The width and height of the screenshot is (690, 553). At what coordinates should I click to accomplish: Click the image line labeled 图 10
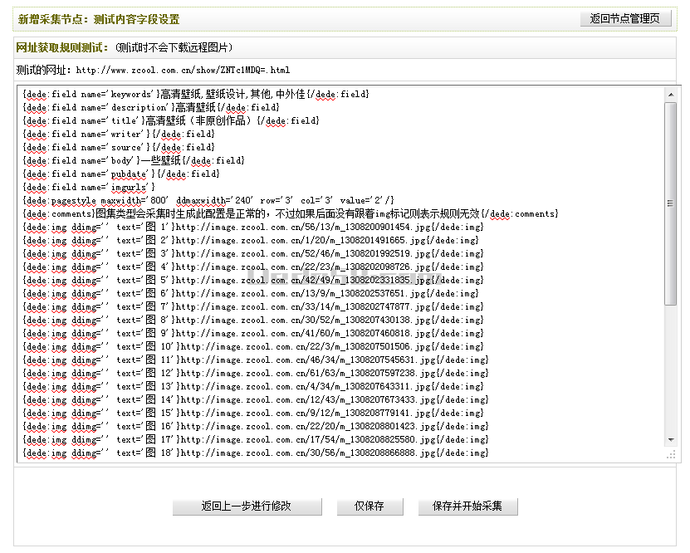tap(256, 346)
